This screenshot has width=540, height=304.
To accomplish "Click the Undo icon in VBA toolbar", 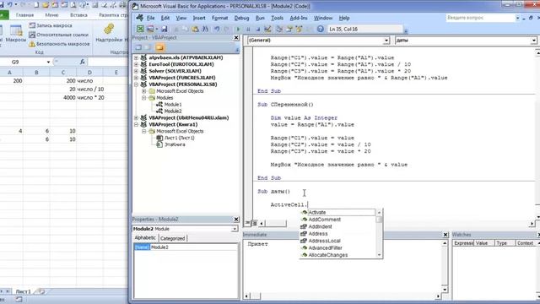I will [x=217, y=30].
